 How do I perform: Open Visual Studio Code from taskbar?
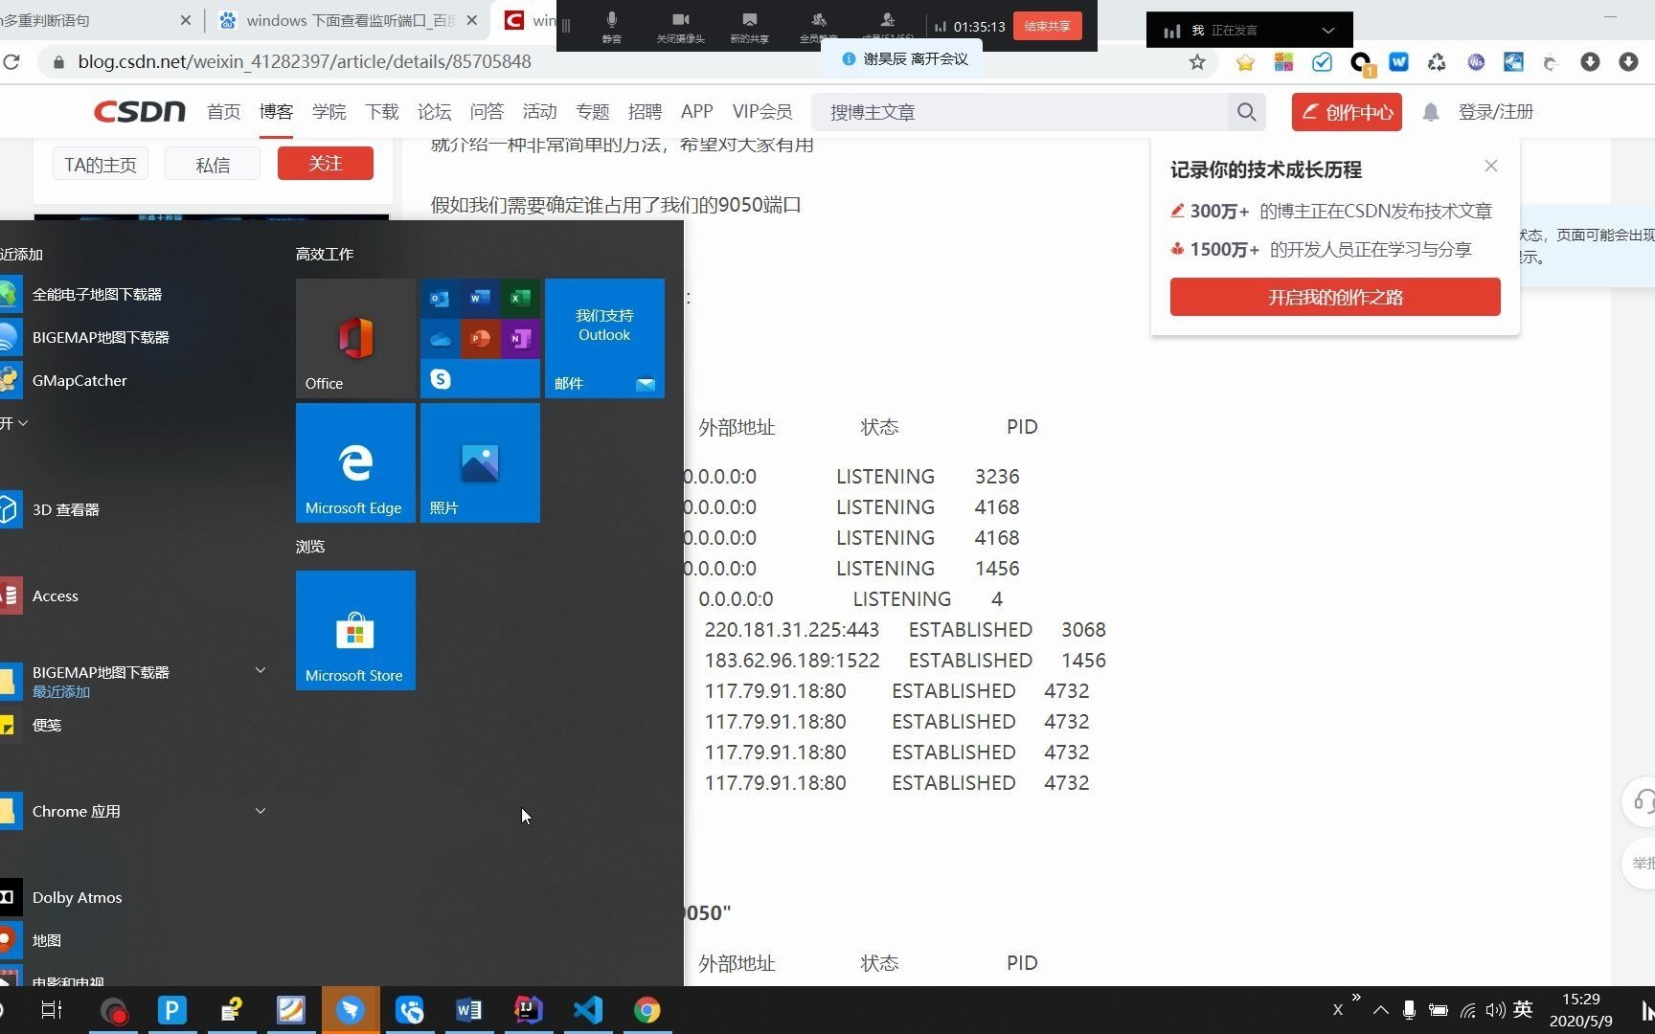coord(587,1010)
